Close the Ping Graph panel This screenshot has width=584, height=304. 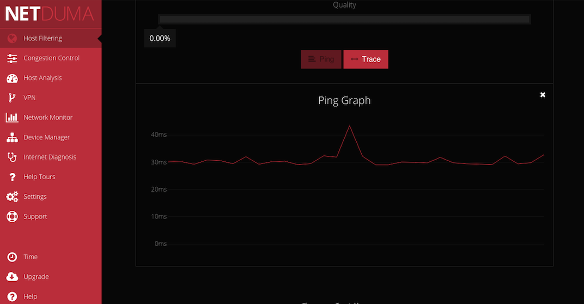(x=543, y=95)
